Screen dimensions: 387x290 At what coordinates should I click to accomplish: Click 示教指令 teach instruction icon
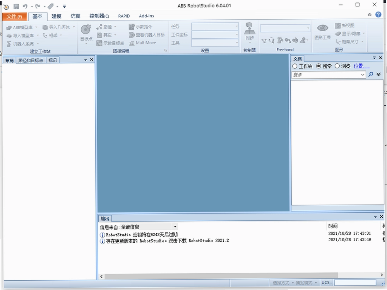132,27
